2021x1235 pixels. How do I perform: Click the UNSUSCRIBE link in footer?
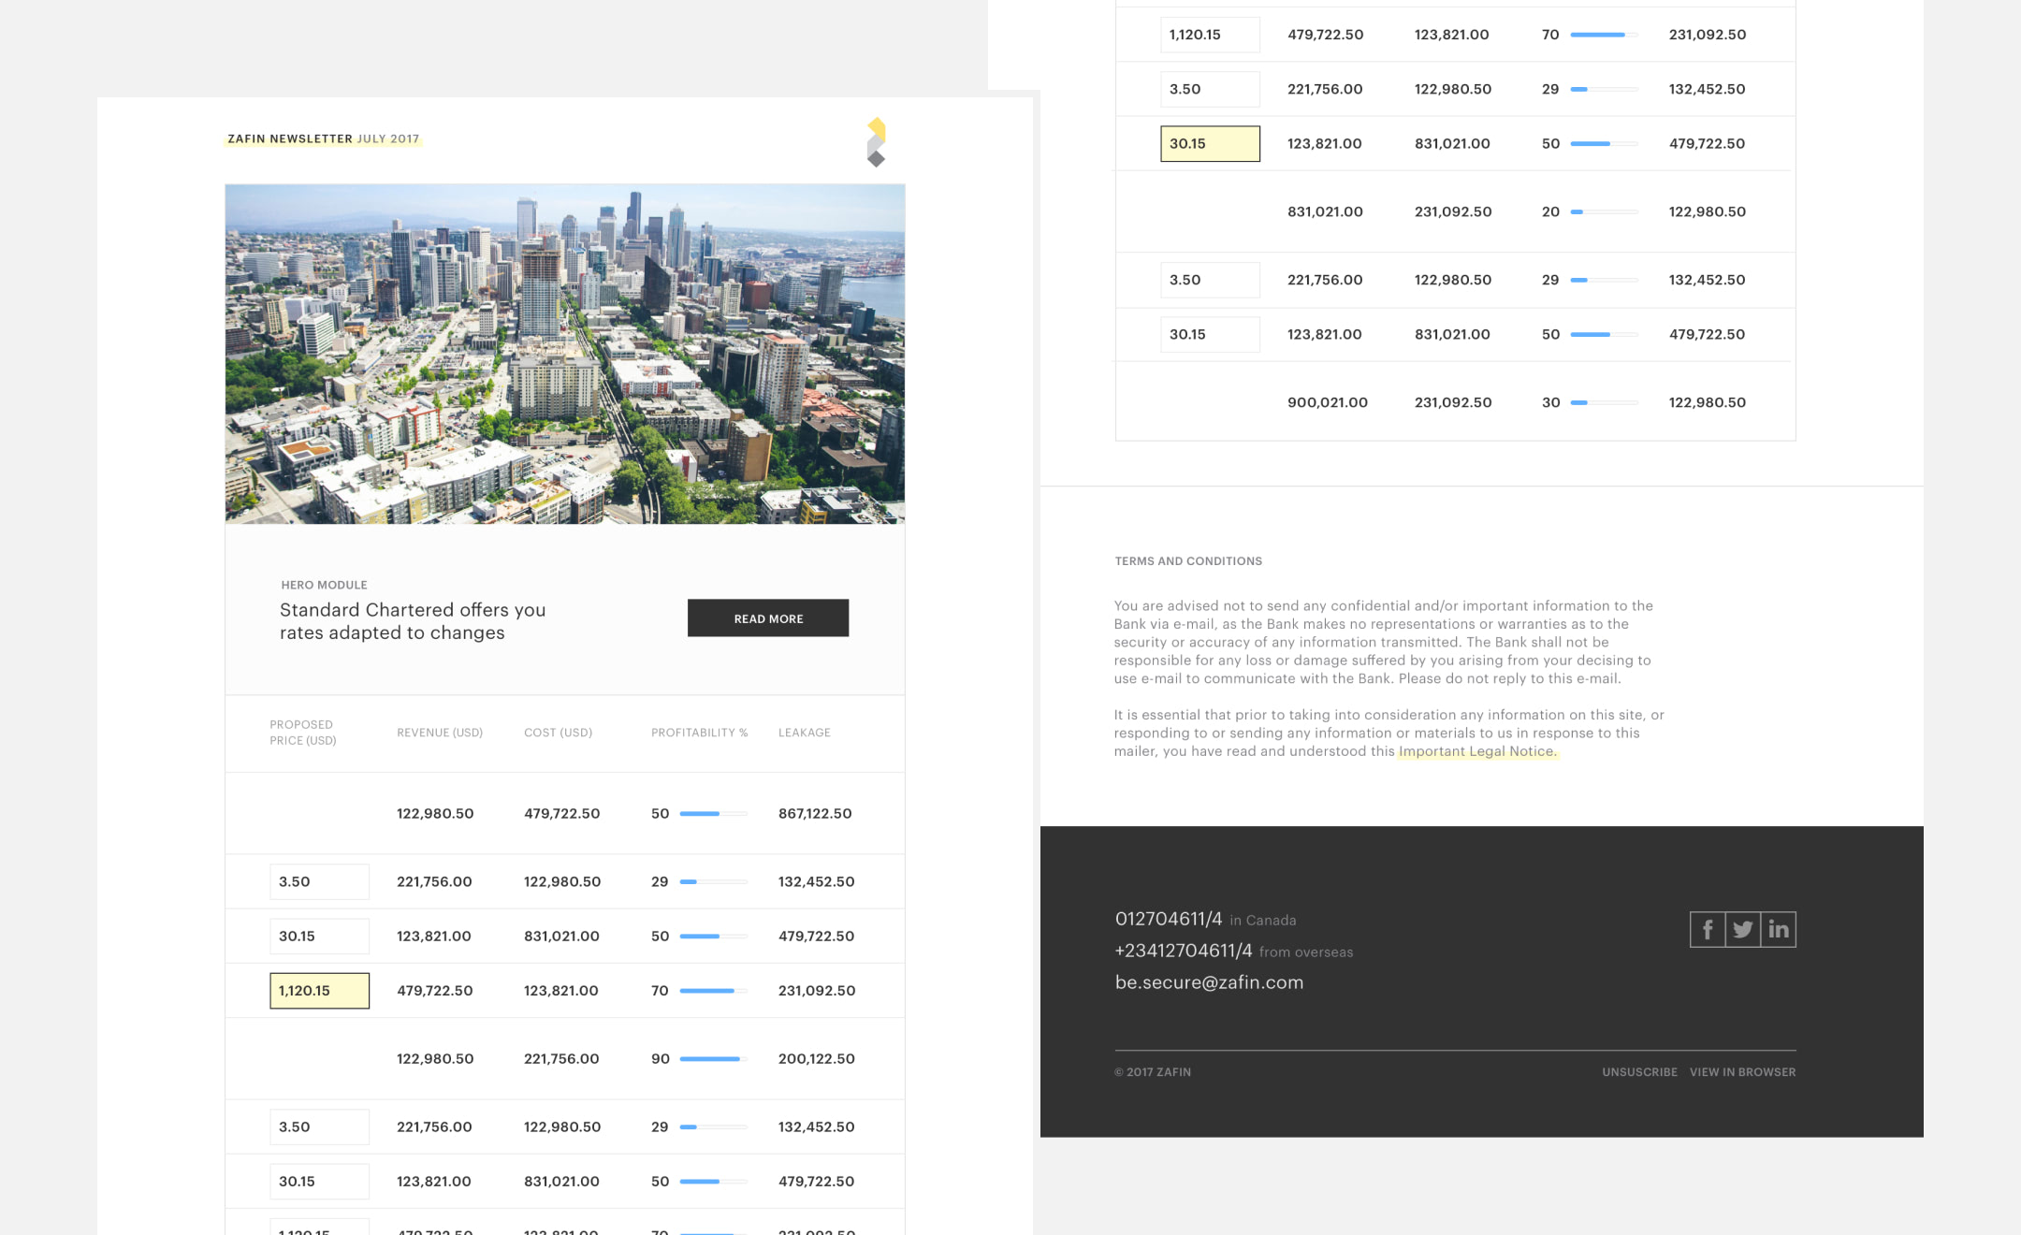click(x=1639, y=1072)
